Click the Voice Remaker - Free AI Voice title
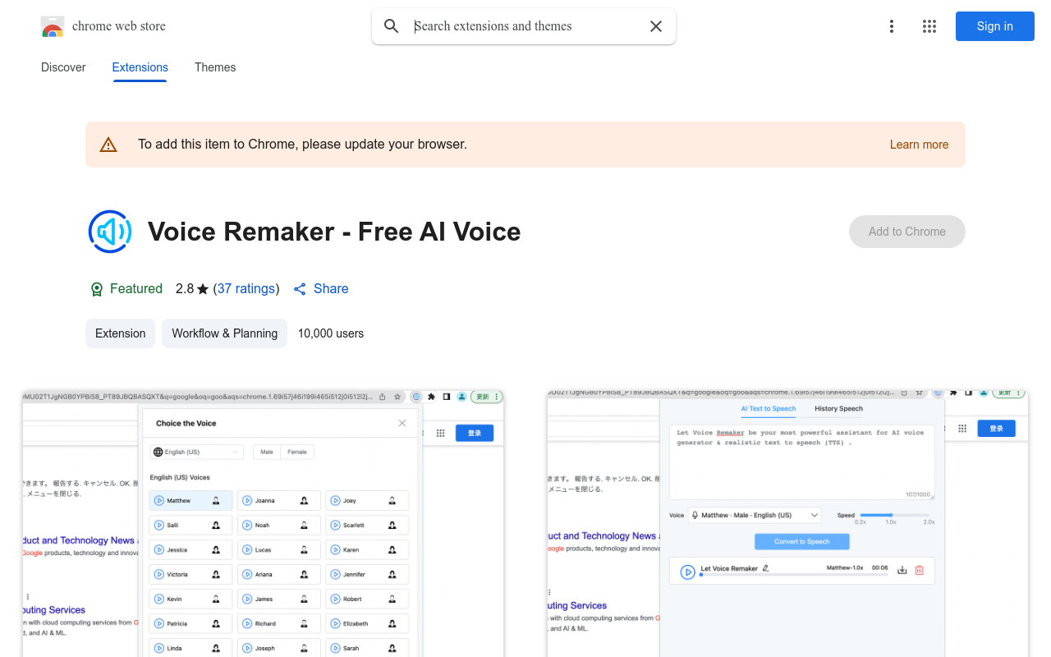This screenshot has width=1051, height=657. (x=334, y=232)
